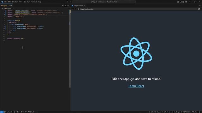
Task: Open the View menu
Action: tap(21, 2)
